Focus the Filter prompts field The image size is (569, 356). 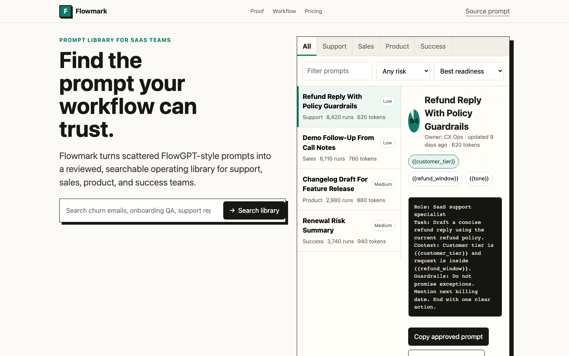(337, 71)
